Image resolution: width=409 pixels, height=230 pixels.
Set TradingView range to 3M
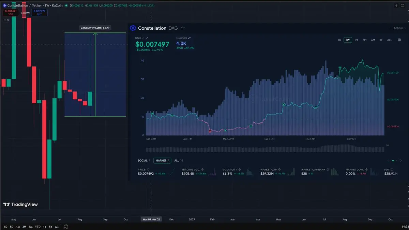(x=24, y=227)
